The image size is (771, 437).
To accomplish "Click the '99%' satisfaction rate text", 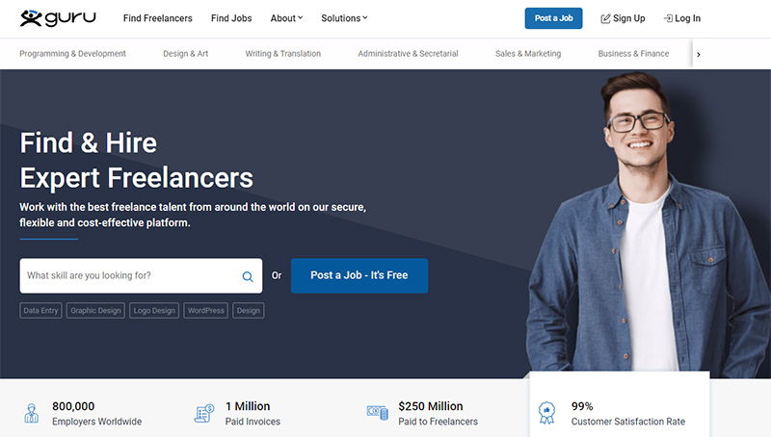I will coord(582,406).
